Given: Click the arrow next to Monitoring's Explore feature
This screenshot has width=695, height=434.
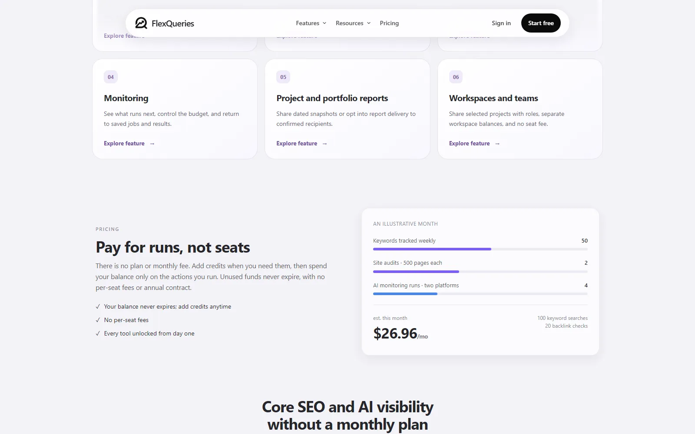Looking at the screenshot, I should 152,144.
